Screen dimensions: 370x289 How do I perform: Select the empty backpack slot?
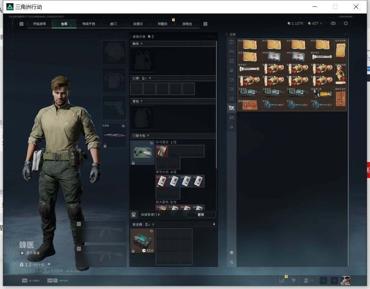tap(142, 117)
